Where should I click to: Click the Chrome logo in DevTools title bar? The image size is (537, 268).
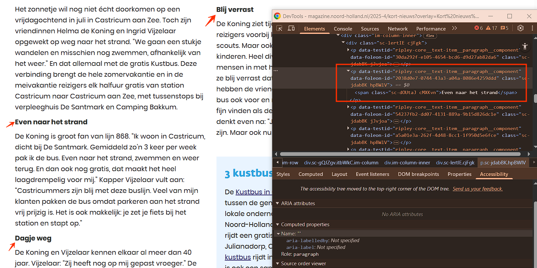click(277, 16)
